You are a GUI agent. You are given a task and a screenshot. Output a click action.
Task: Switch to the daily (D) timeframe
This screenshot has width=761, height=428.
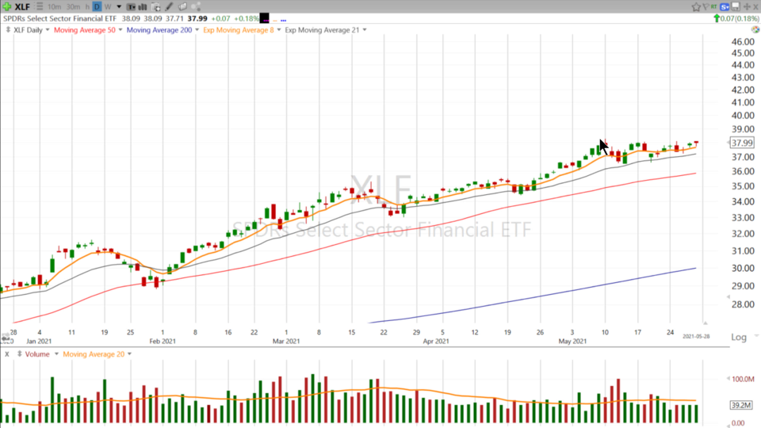pos(98,7)
